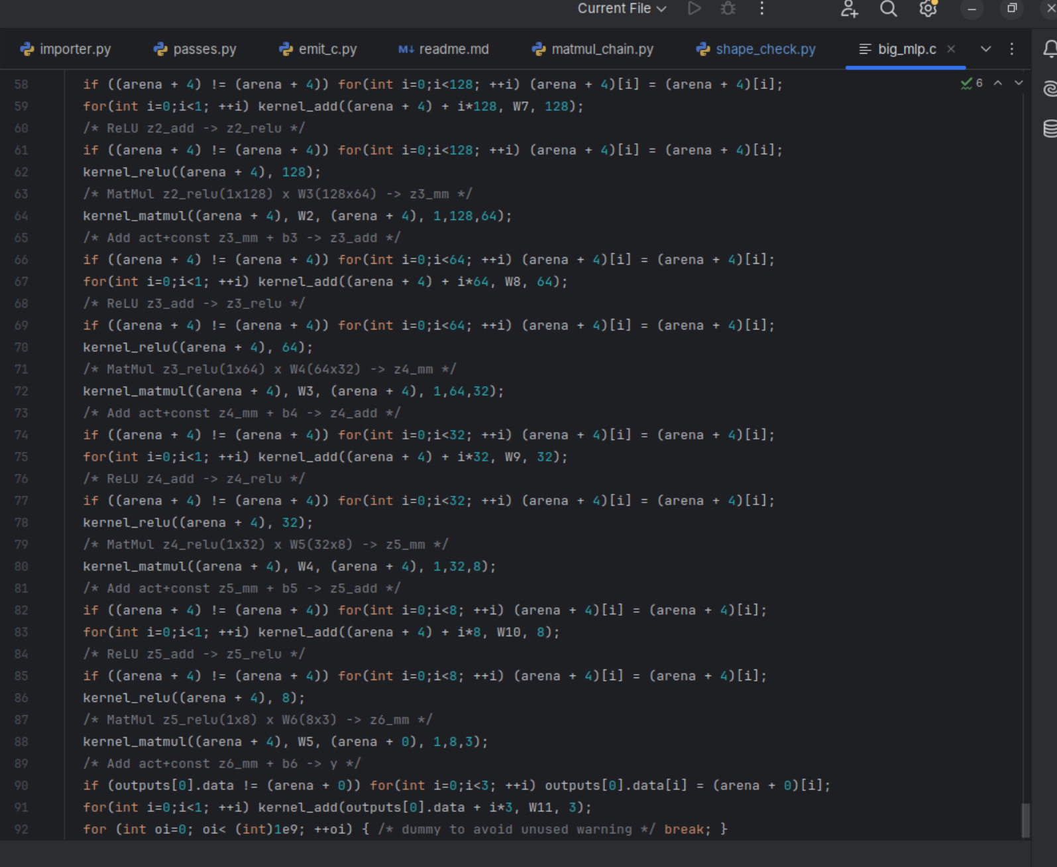Screen dimensions: 1057x867
Task: Click 'kernel_relu((arena + 4), 8);' line
Action: tap(194, 698)
